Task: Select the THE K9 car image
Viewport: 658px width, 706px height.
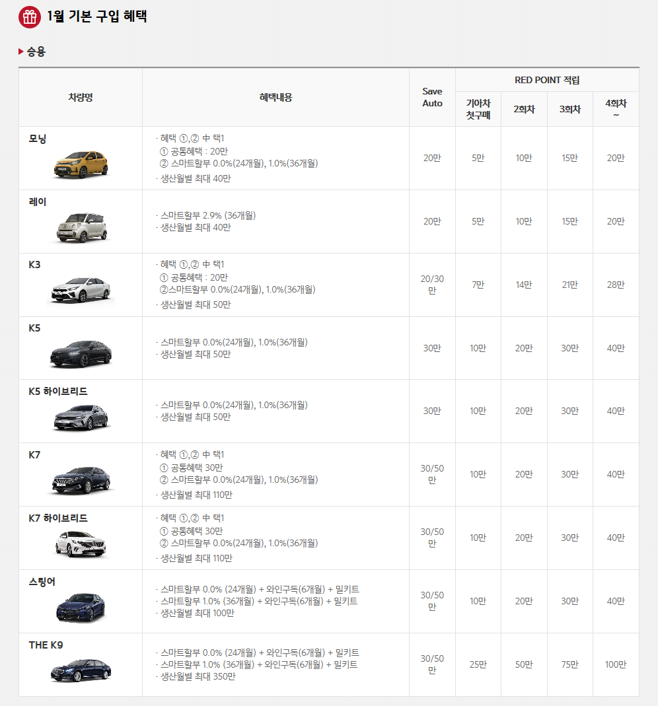Action: (81, 670)
